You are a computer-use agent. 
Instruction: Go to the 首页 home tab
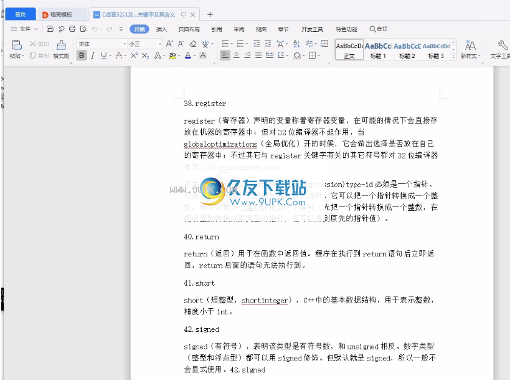coord(21,14)
